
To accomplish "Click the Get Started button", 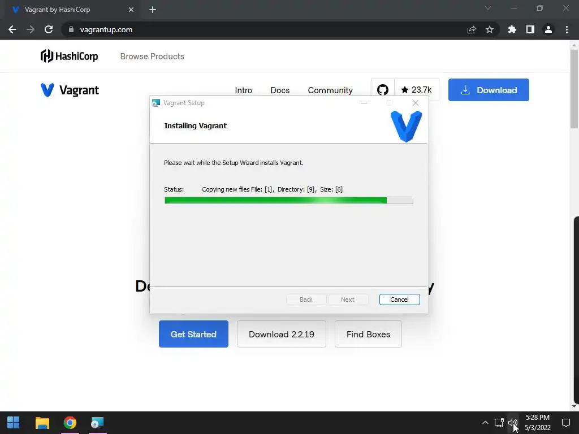I will click(x=193, y=334).
